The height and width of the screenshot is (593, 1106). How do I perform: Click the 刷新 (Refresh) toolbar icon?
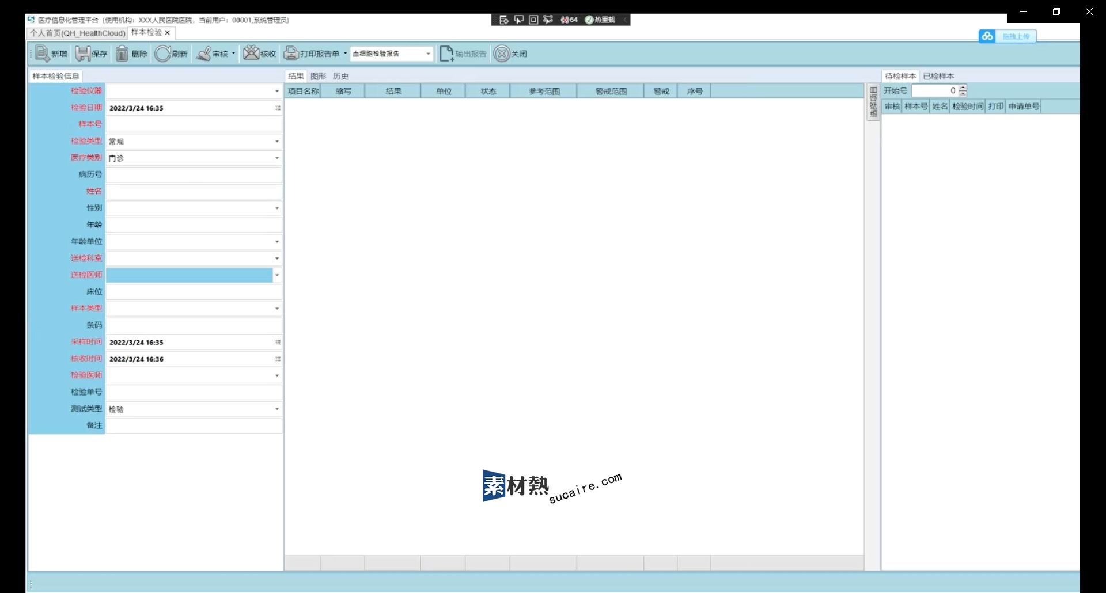(162, 54)
